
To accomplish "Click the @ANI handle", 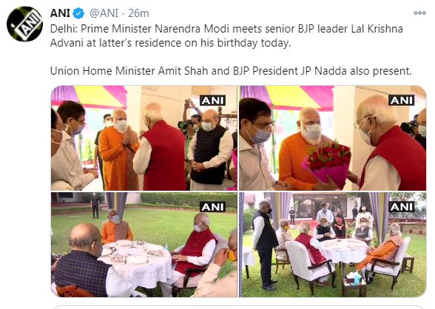I will point(104,13).
